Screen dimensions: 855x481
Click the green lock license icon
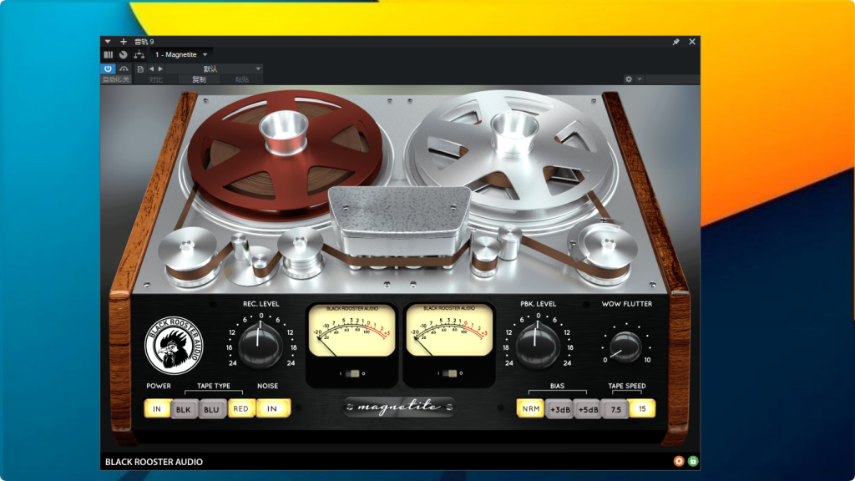693,461
